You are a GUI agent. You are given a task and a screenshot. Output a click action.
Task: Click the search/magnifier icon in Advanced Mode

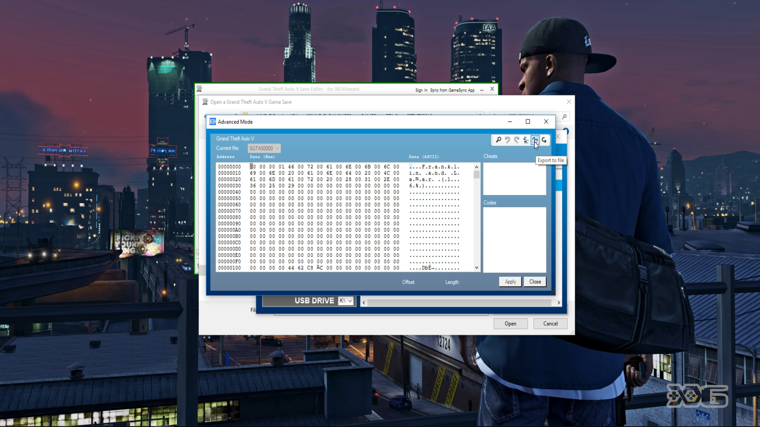[498, 140]
